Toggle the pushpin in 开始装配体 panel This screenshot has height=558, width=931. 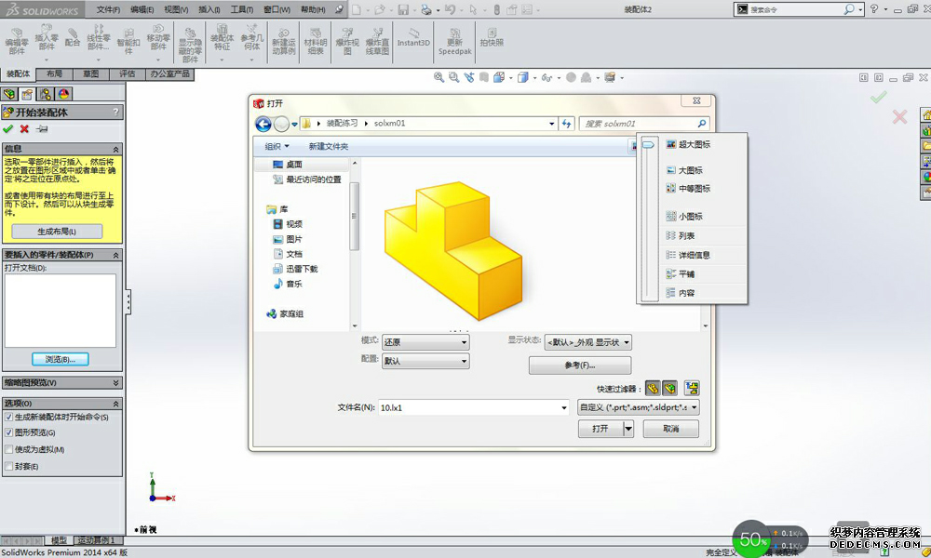[x=42, y=128]
